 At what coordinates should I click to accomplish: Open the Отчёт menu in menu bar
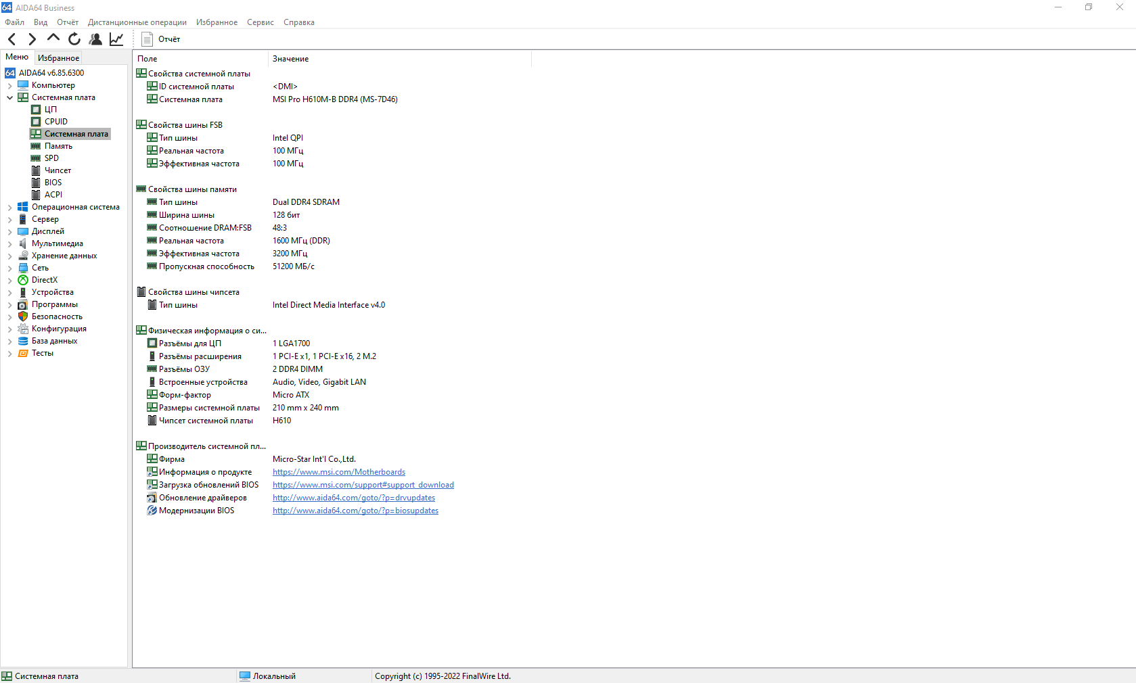[68, 22]
